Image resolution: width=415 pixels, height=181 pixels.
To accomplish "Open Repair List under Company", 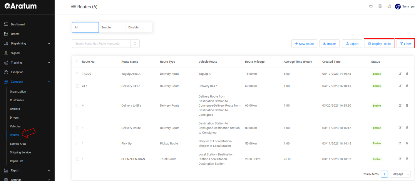I will click(16, 161).
